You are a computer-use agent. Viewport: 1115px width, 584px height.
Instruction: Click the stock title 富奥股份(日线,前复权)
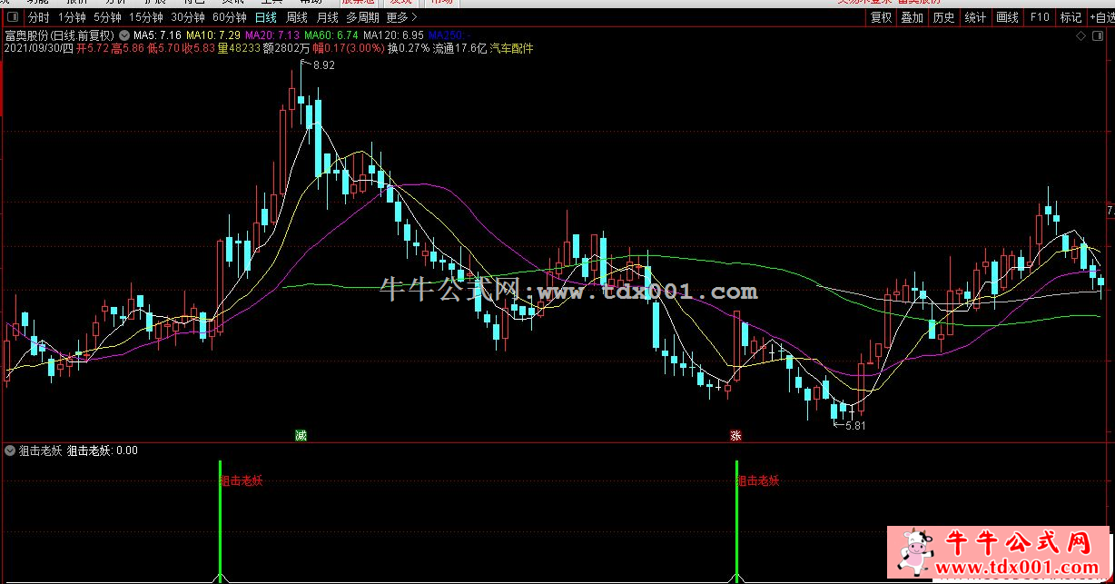pos(60,35)
